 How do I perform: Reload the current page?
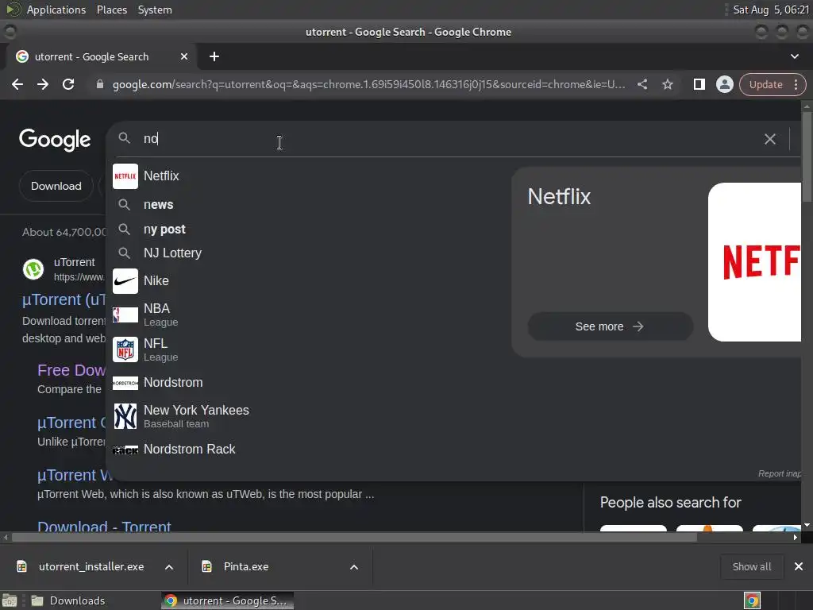click(68, 84)
